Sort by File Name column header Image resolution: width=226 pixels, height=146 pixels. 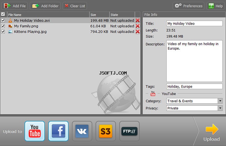(x=48, y=15)
